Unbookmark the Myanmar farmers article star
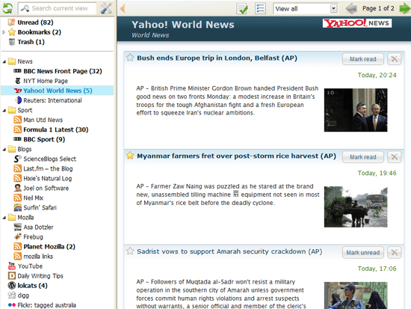This screenshot has width=411, height=309. 130,156
